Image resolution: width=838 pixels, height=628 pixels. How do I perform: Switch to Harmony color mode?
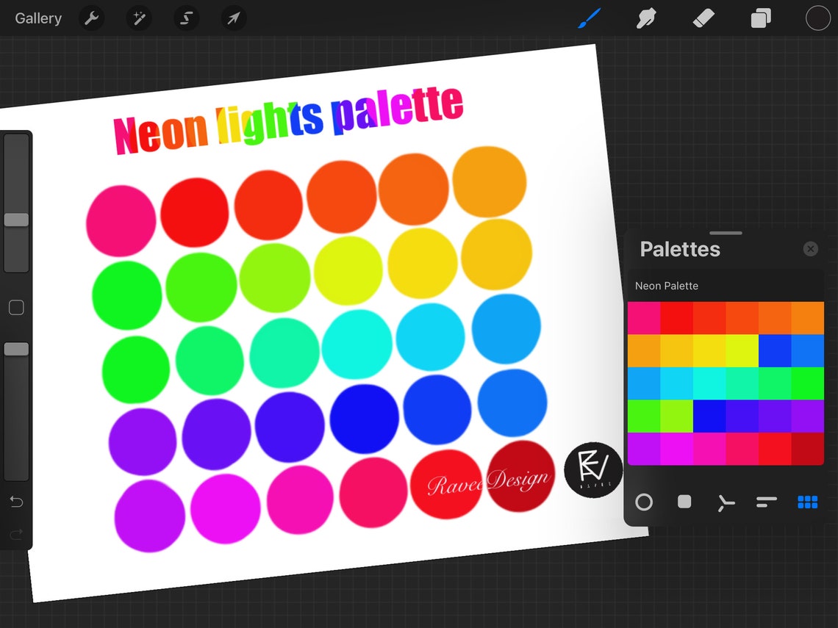click(x=726, y=502)
